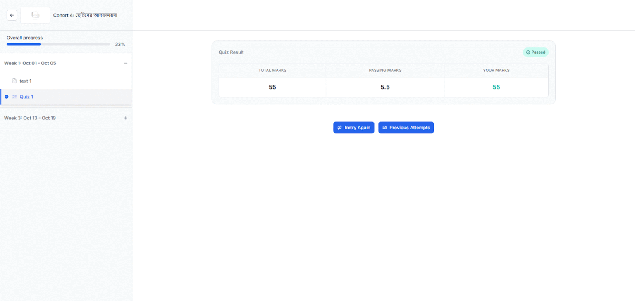Click the retry icon inside Retry Again
The height and width of the screenshot is (301, 635).
point(340,128)
